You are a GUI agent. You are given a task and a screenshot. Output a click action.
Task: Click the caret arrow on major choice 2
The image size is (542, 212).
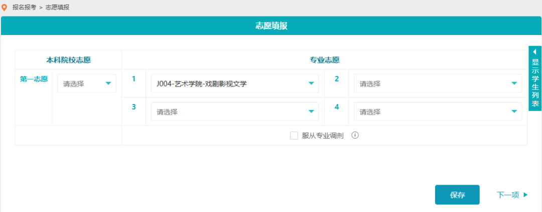coord(514,83)
